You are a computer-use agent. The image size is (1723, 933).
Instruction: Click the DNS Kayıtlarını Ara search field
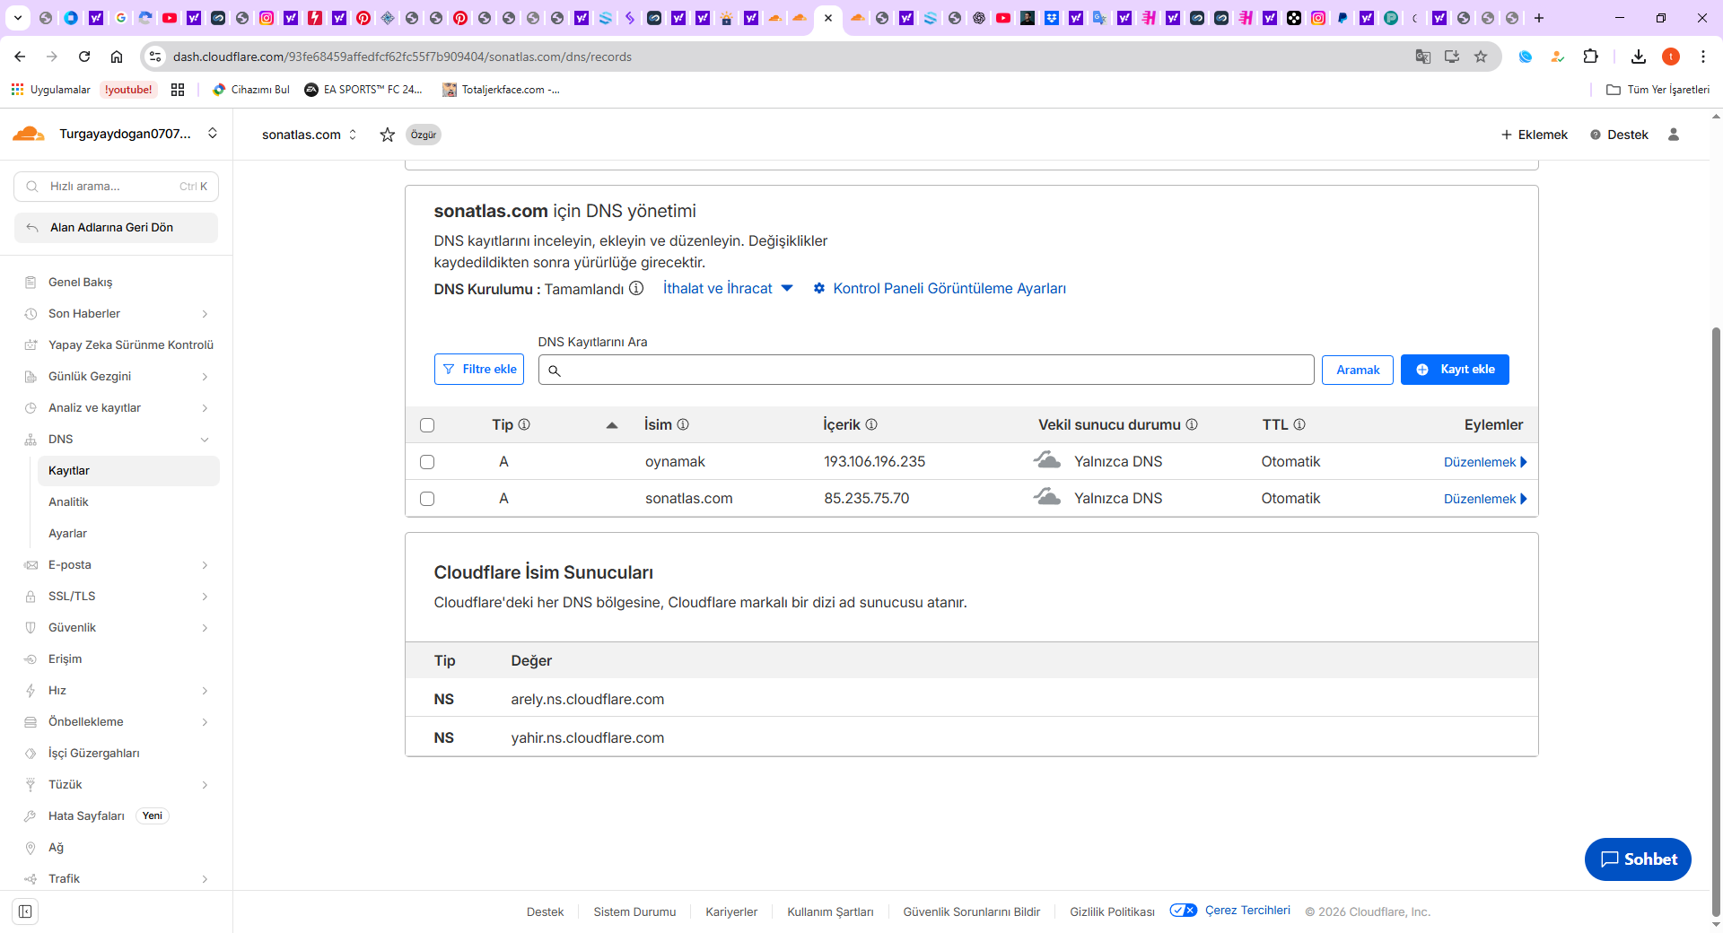926,370
